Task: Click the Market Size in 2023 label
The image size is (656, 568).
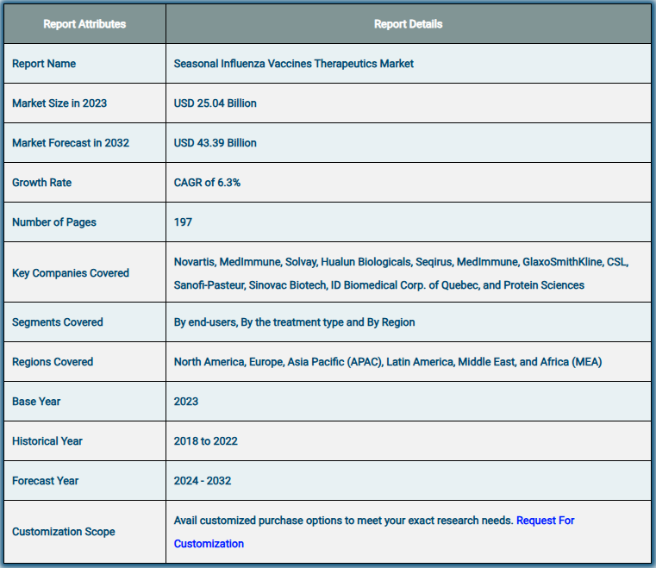Action: pyautogui.click(x=59, y=103)
